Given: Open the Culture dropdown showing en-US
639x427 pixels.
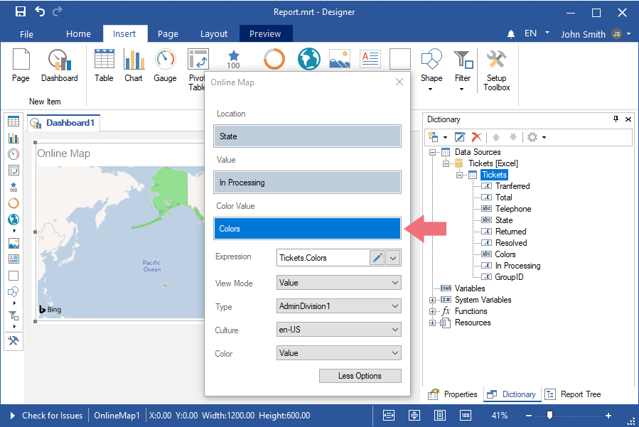Looking at the screenshot, I should pos(338,330).
